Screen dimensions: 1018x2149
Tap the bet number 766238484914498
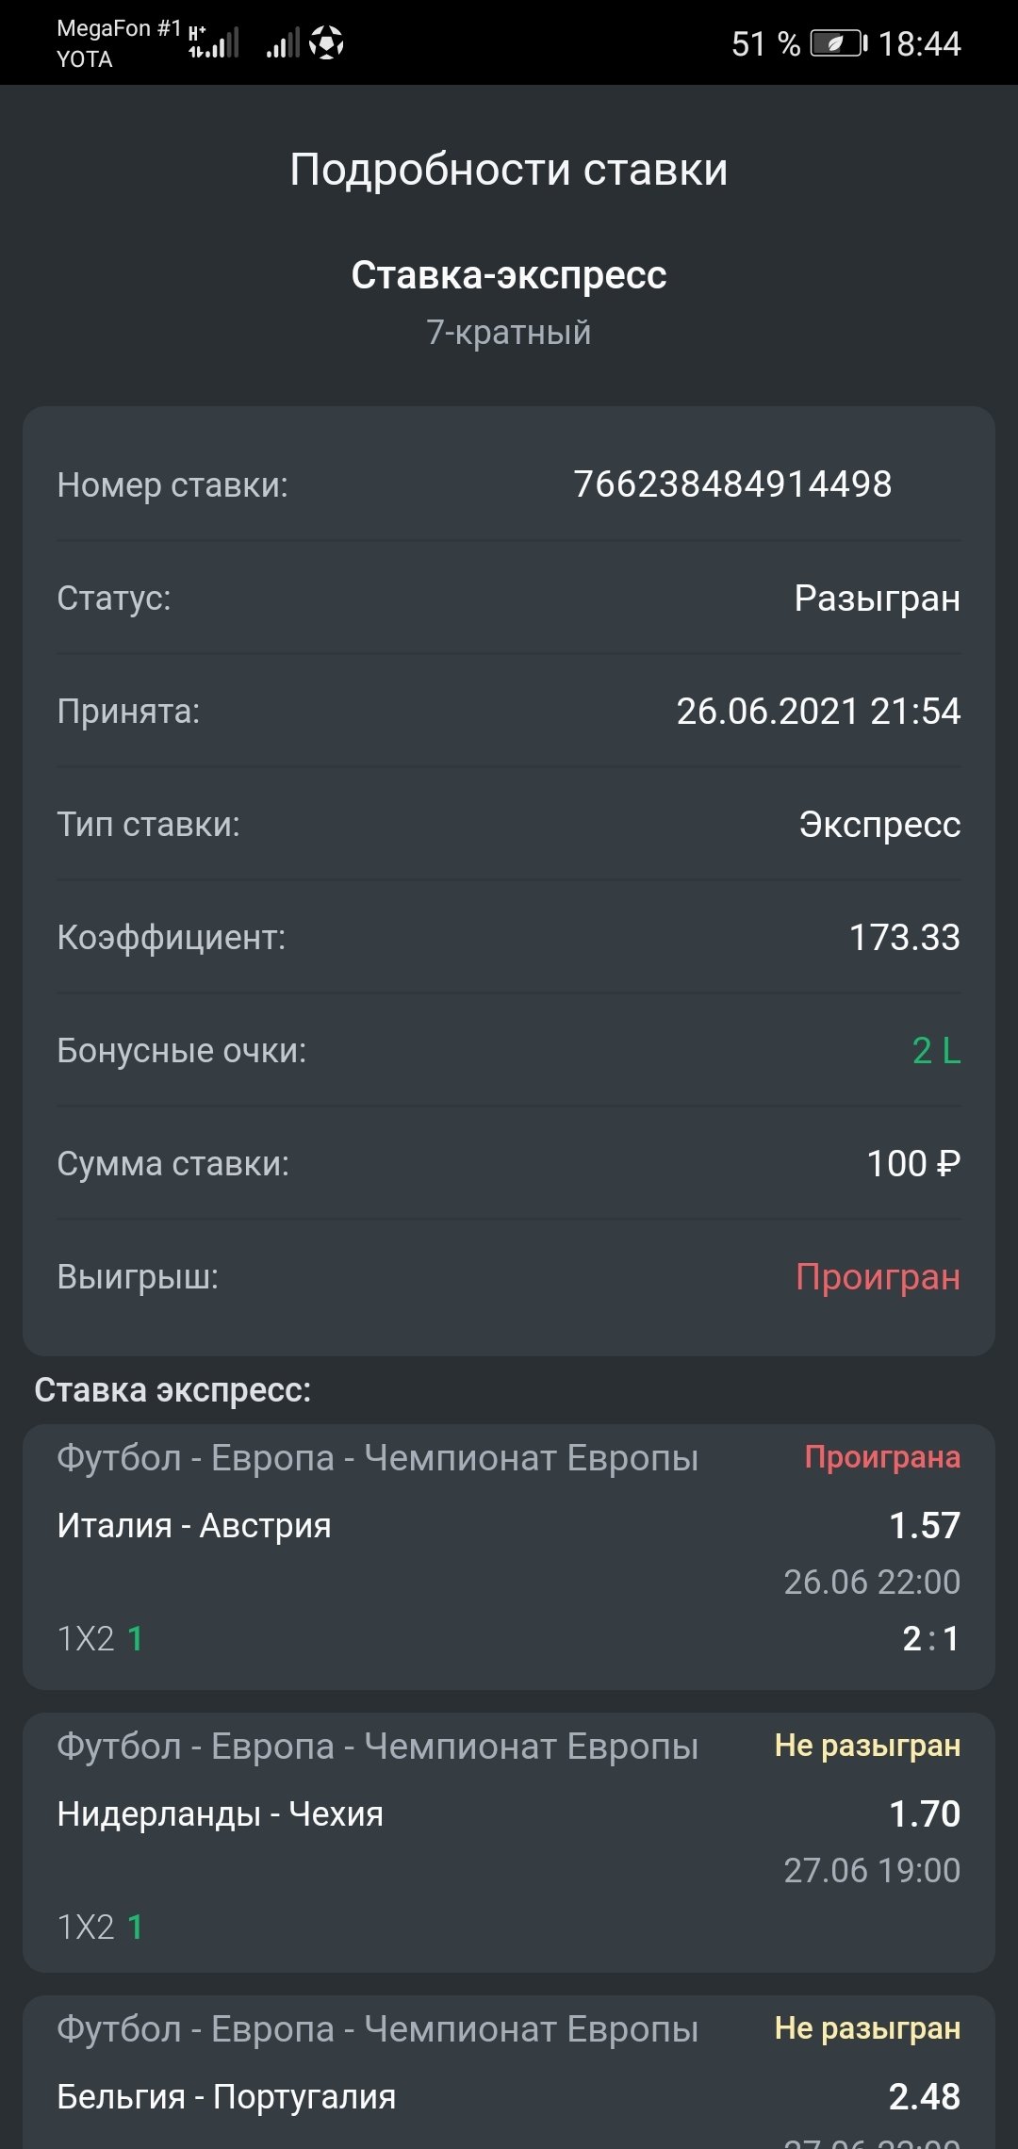click(x=732, y=484)
